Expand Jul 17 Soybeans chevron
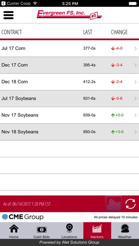 [x=135, y=99]
